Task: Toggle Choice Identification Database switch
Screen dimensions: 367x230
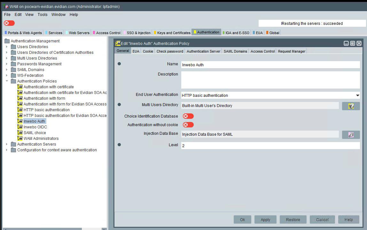Action: coord(188,116)
